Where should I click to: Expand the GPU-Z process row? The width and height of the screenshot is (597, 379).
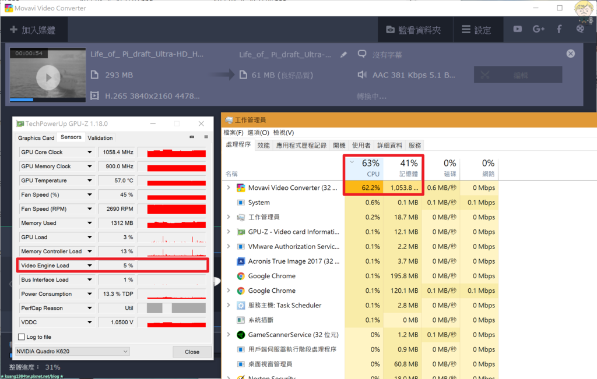[x=229, y=232]
